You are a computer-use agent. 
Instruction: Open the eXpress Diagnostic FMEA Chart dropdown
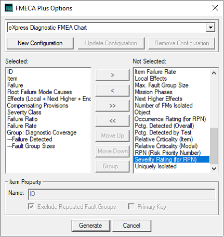[210, 28]
